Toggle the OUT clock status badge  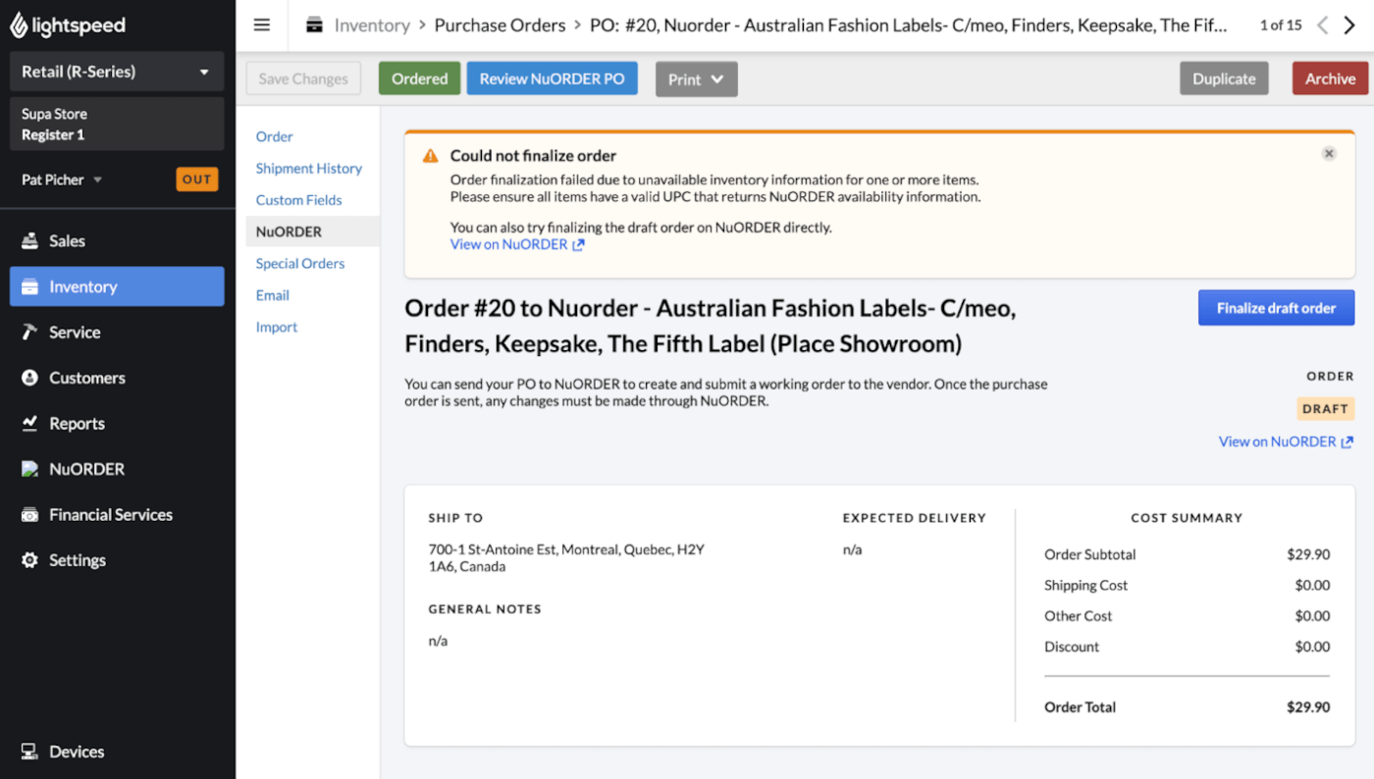(x=196, y=180)
